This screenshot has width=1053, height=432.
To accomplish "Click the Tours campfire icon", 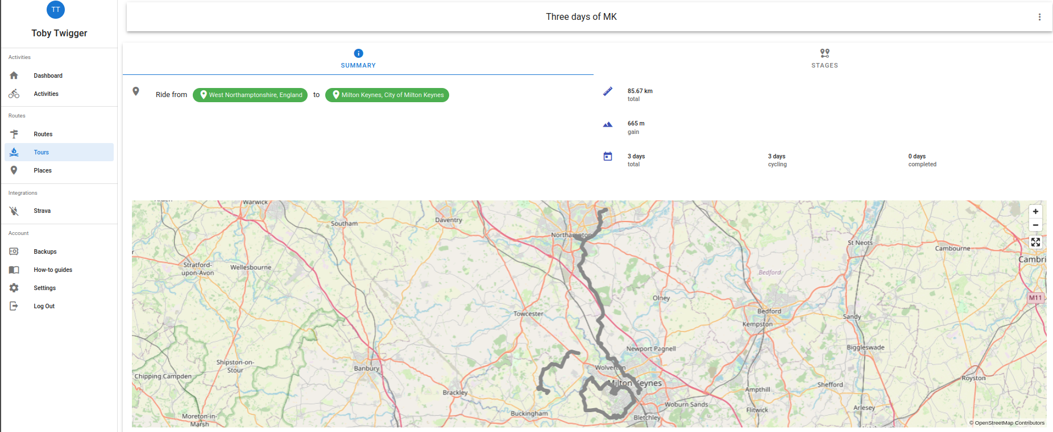I will tap(14, 152).
